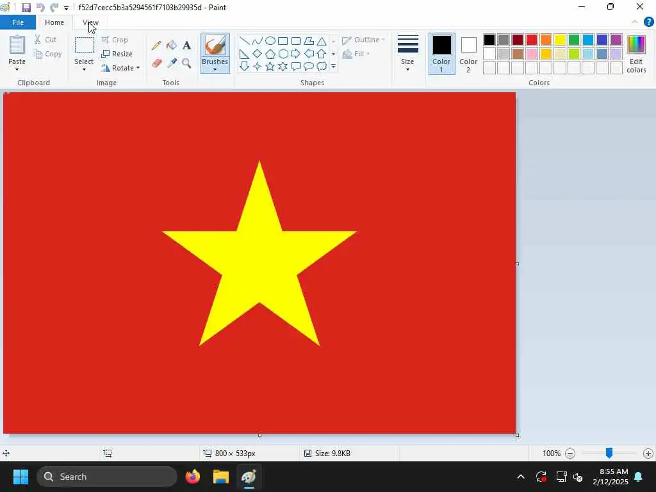The width and height of the screenshot is (656, 492).
Task: Open Paint Help question mark icon
Action: pos(648,22)
